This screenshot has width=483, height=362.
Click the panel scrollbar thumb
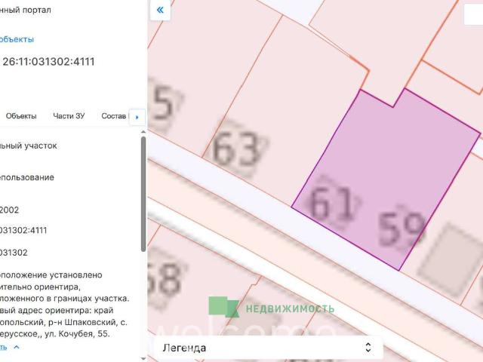(x=143, y=194)
